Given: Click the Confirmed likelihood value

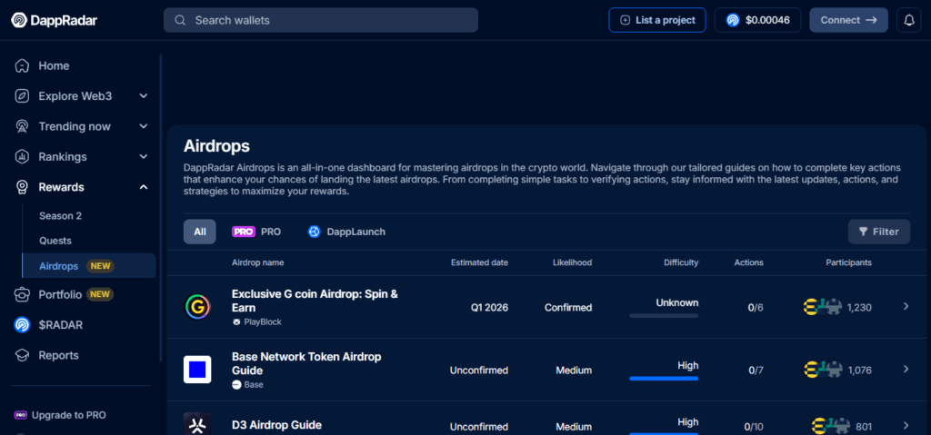Looking at the screenshot, I should coord(568,308).
